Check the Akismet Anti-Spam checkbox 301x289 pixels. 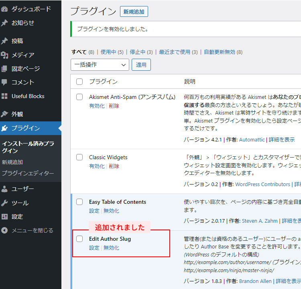[x=79, y=97]
